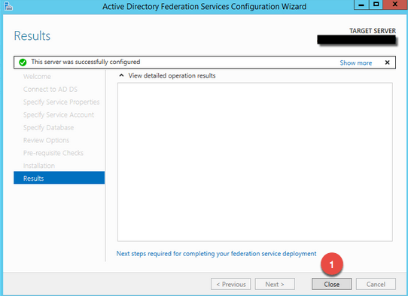The width and height of the screenshot is (408, 296).
Task: Click the AD FS wizard title bar icon
Action: click(x=8, y=6)
